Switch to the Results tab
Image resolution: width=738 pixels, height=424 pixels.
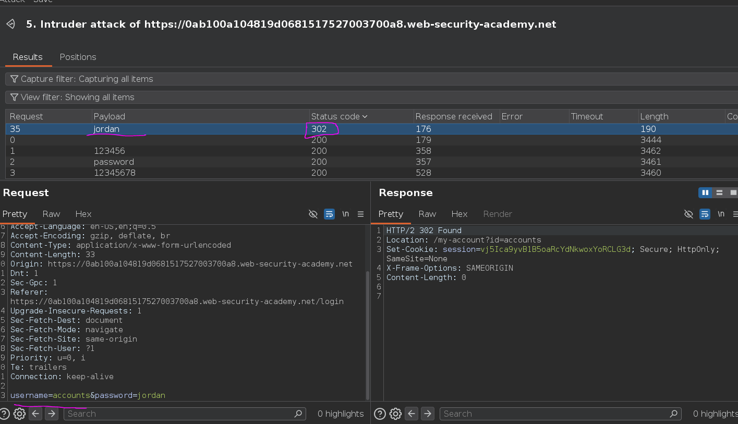click(28, 57)
